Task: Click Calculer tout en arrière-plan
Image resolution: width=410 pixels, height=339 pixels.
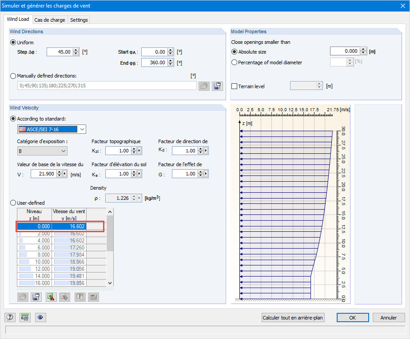Action: (293, 318)
